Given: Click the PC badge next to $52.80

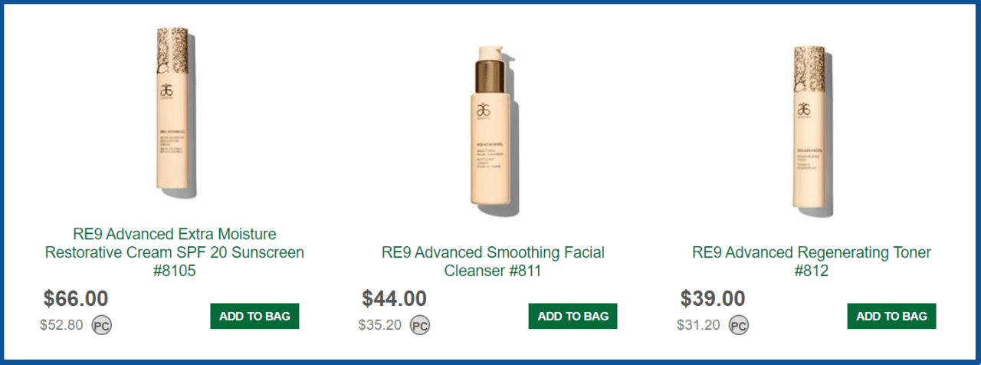Looking at the screenshot, I should [x=102, y=325].
